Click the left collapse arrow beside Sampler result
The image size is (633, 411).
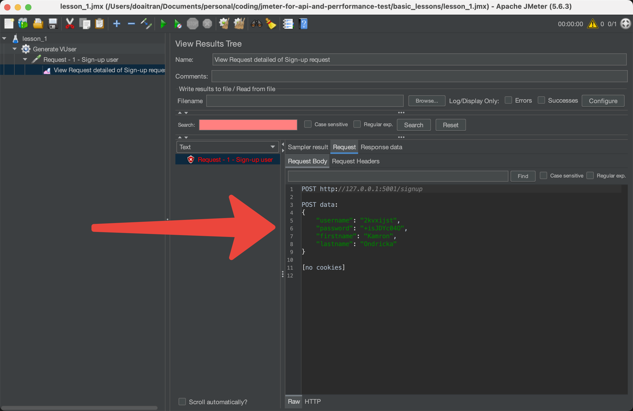coord(283,144)
